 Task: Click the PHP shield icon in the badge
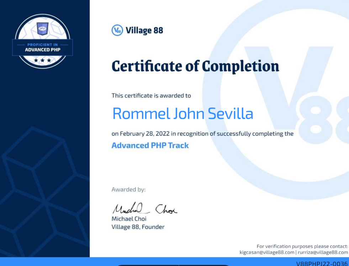[42, 29]
